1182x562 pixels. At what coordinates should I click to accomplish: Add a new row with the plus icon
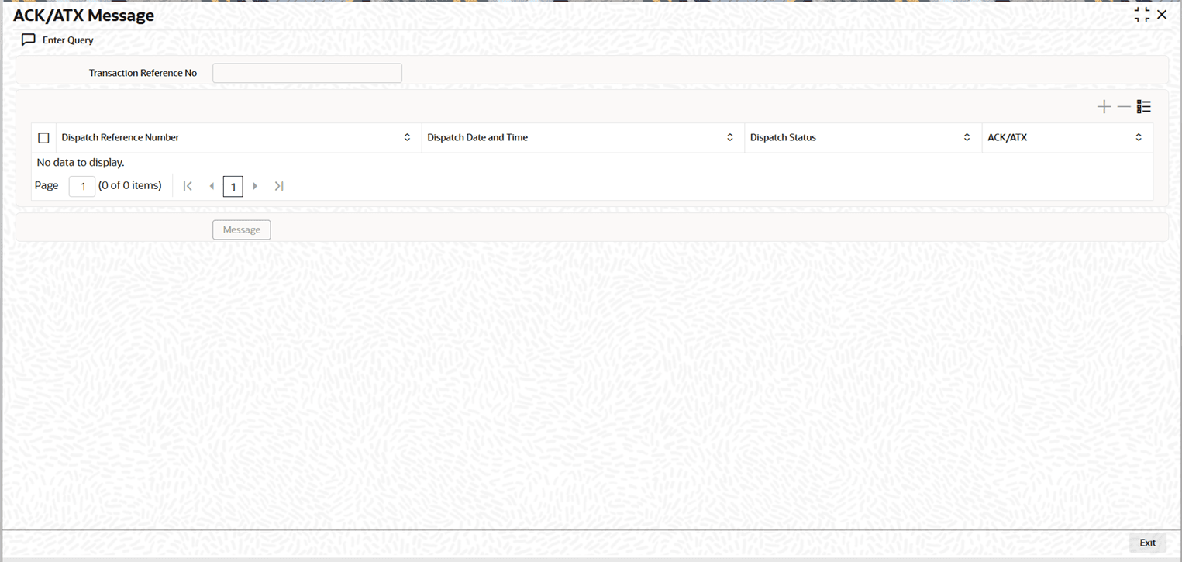click(1104, 107)
